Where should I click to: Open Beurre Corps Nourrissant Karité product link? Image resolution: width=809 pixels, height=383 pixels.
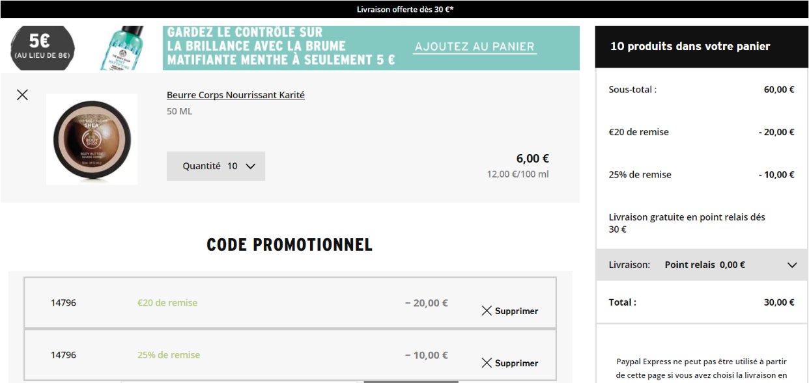(236, 95)
